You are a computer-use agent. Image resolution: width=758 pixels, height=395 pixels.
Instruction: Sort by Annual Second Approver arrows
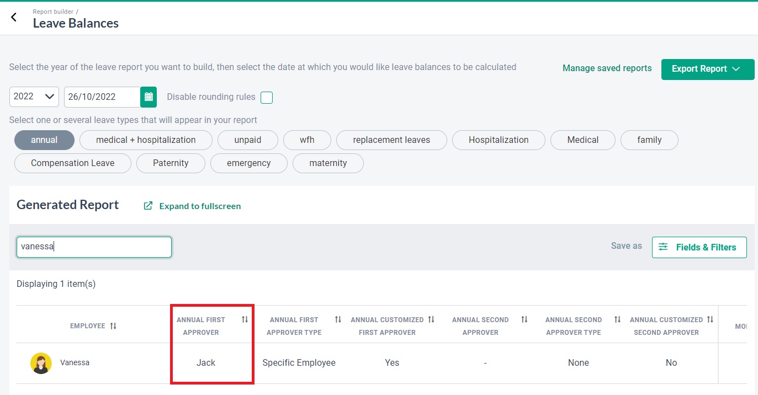(524, 319)
